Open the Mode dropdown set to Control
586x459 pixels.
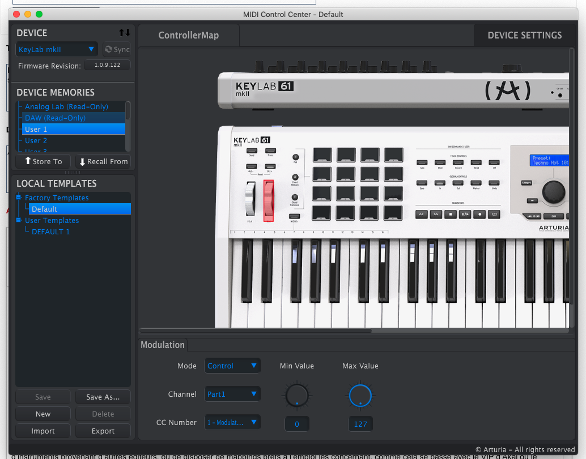232,366
